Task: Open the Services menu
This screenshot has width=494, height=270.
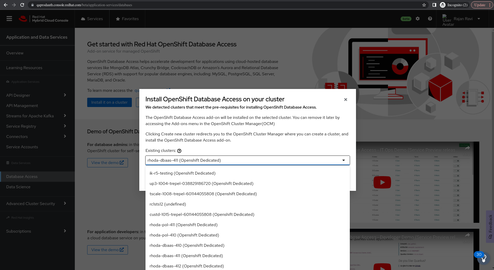Action: (x=92, y=19)
